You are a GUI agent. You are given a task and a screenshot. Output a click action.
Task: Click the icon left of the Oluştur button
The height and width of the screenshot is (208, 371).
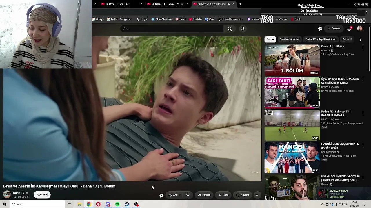320,29
